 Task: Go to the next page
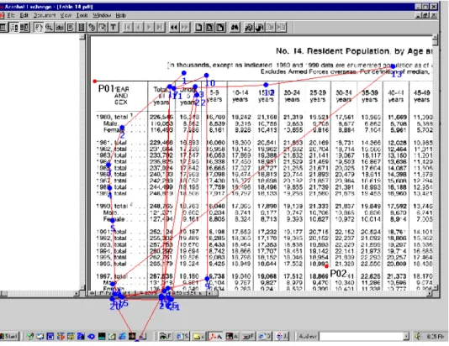click(x=149, y=28)
